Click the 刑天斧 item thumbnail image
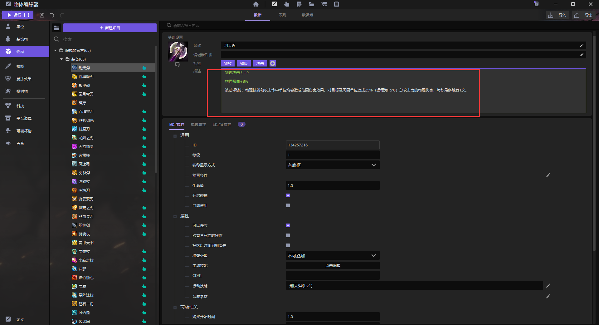The image size is (599, 325). point(178,52)
